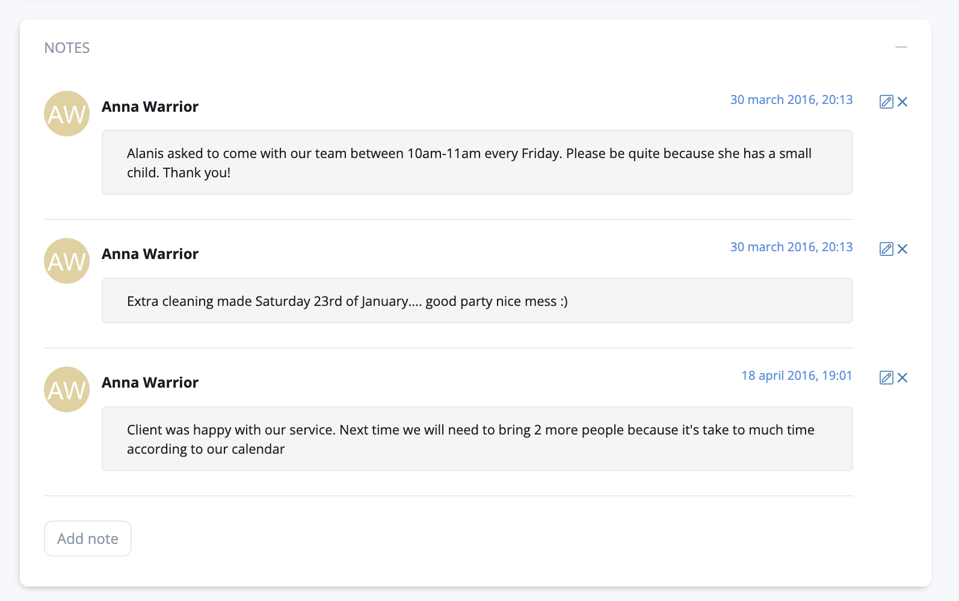
Task: Click AW avatar beside the Extra cleaning note
Action: point(67,261)
